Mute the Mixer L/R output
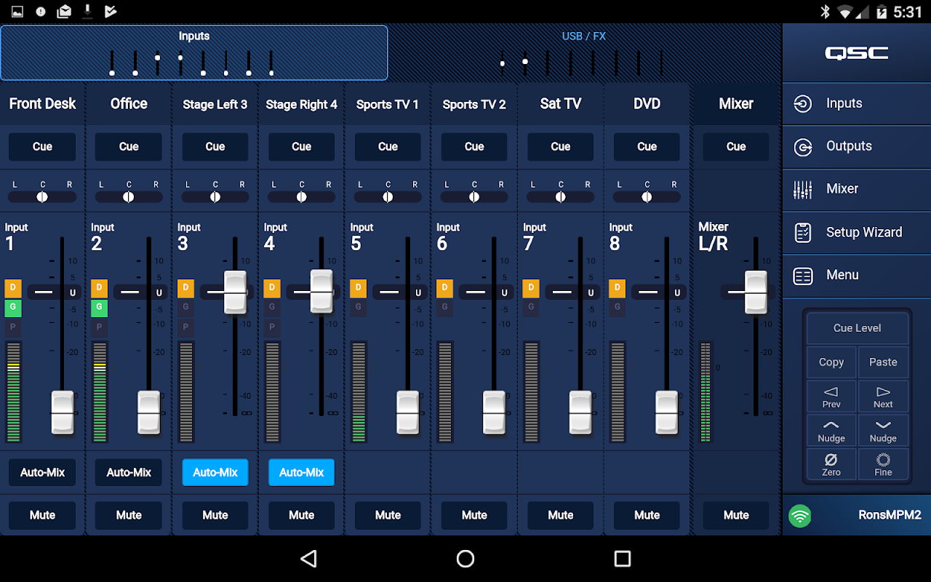Image resolution: width=931 pixels, height=582 pixels. (736, 515)
